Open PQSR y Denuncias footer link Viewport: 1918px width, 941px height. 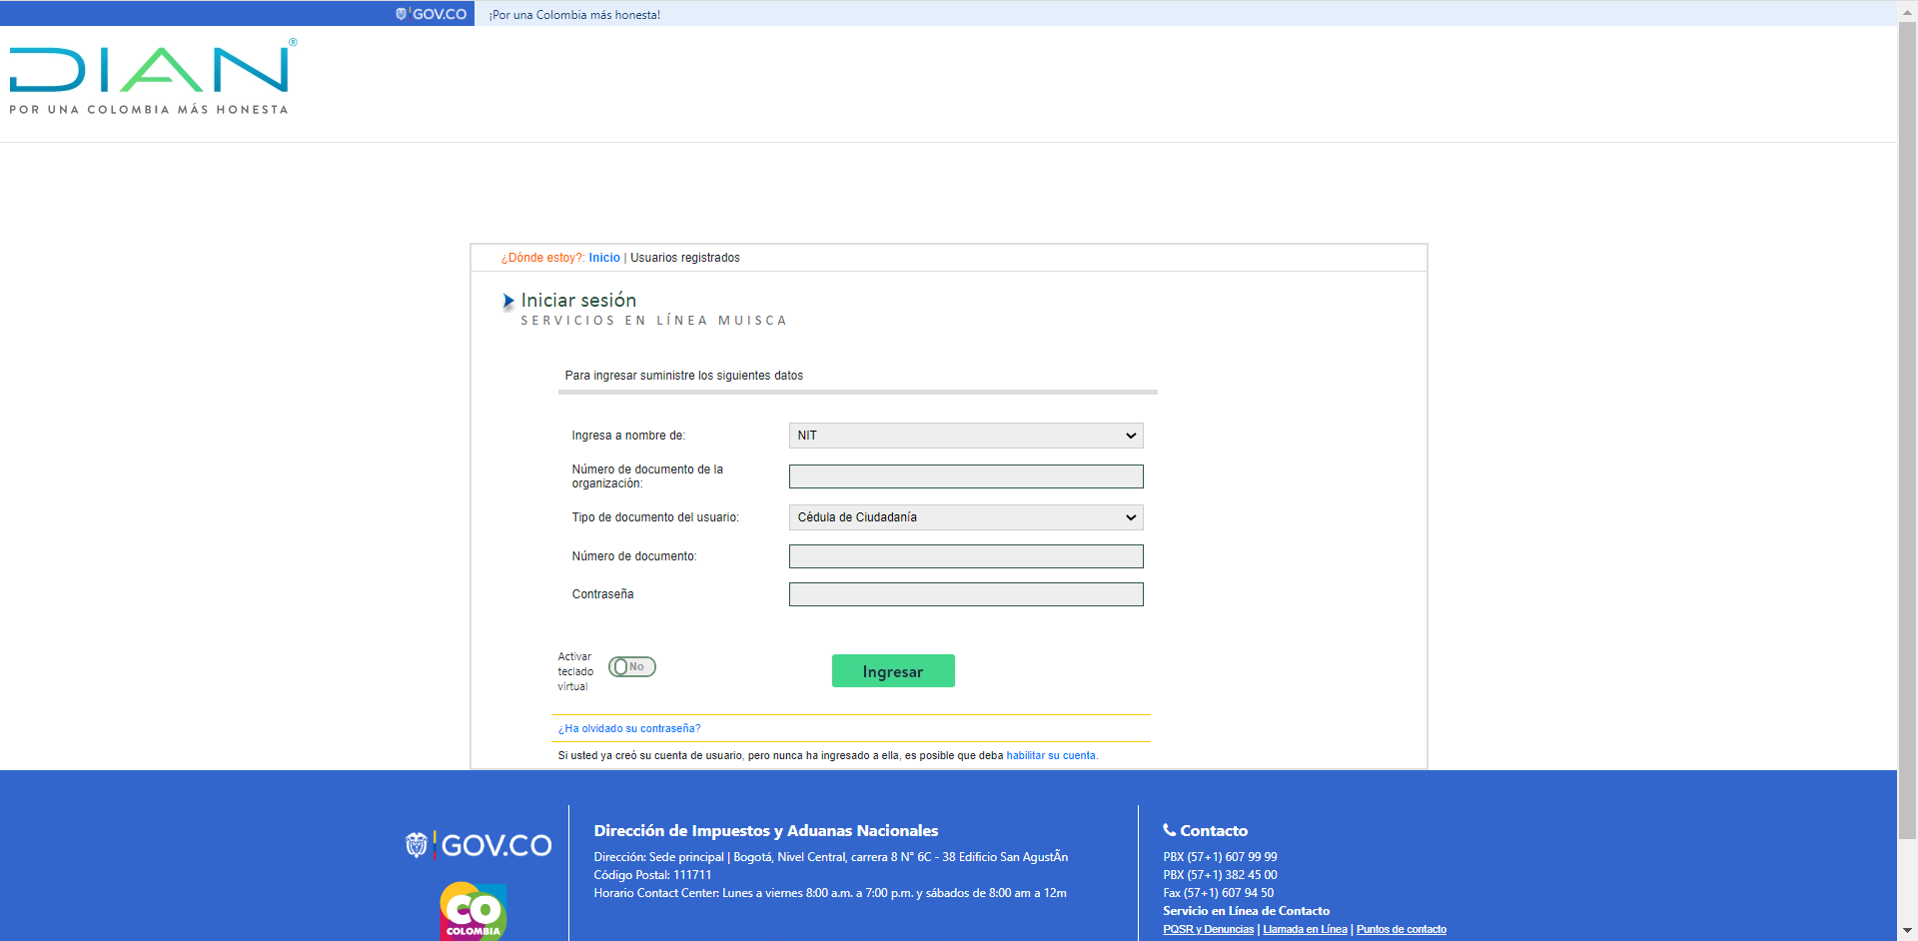click(1208, 930)
